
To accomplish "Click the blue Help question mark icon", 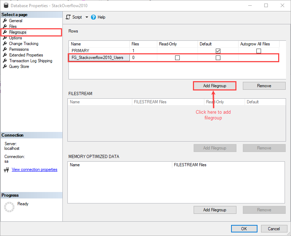I will click(93, 17).
